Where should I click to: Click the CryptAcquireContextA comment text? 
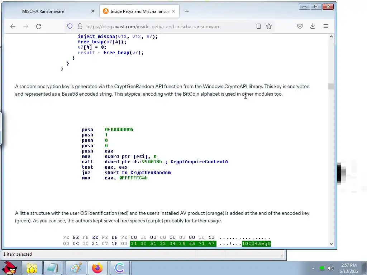[199, 162]
